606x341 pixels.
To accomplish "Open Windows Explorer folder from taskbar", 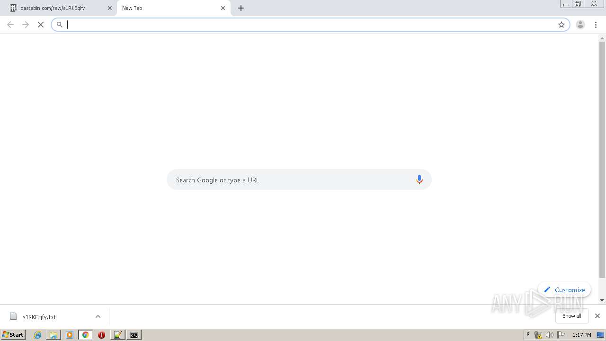I will pyautogui.click(x=53, y=335).
